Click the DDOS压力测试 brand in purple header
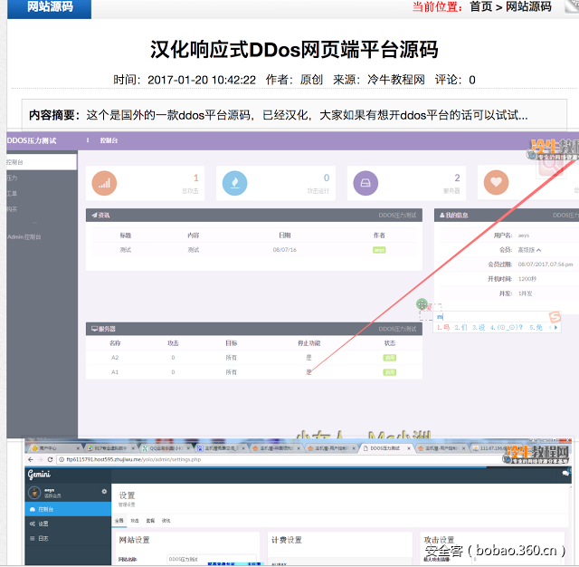Screen dimensions: 579x567 32,140
